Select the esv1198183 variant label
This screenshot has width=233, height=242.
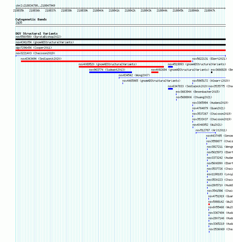tap(220, 174)
